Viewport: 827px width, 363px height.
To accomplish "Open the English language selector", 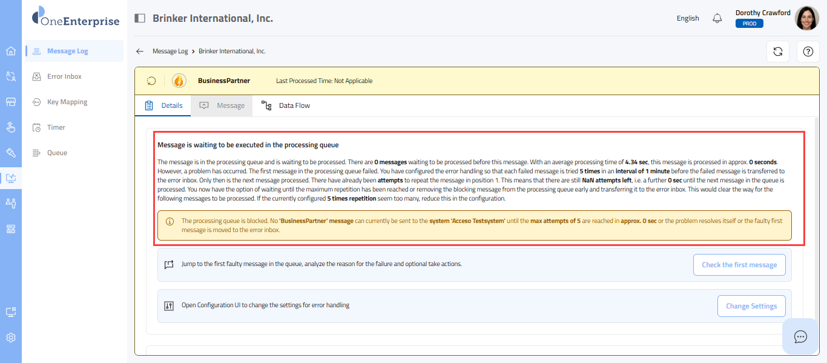I will pos(688,18).
